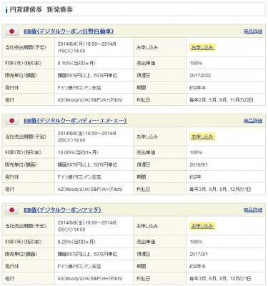Click お申し込み button for アマダ bond

[202, 226]
